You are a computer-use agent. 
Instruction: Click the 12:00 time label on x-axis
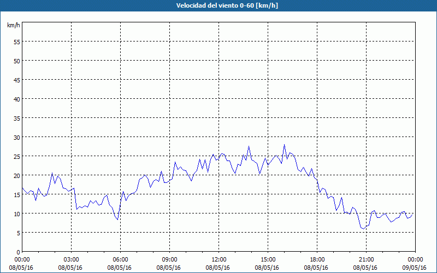tap(219, 260)
